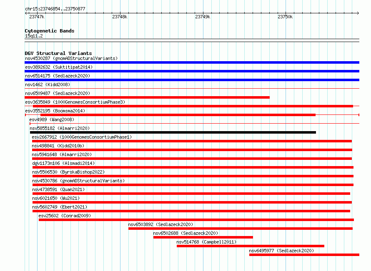
Task: Open the esv4989 (Wang2008) label
Action: [x=52, y=119]
